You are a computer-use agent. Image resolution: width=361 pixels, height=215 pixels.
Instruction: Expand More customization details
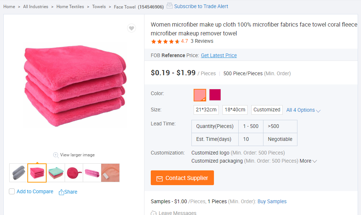308,161
